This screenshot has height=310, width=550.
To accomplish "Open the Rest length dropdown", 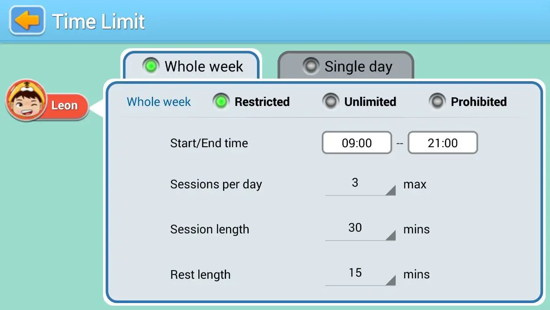I will click(x=360, y=274).
